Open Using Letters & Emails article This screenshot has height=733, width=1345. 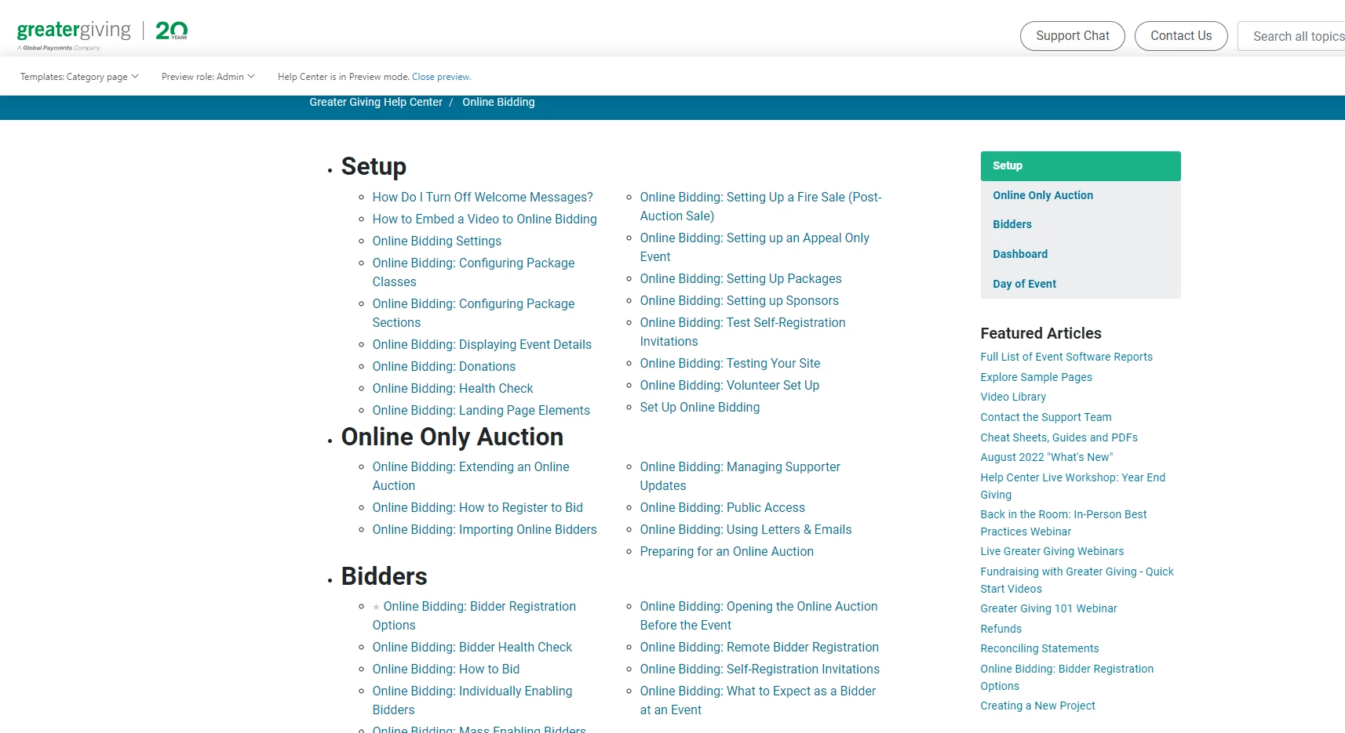[x=745, y=530]
